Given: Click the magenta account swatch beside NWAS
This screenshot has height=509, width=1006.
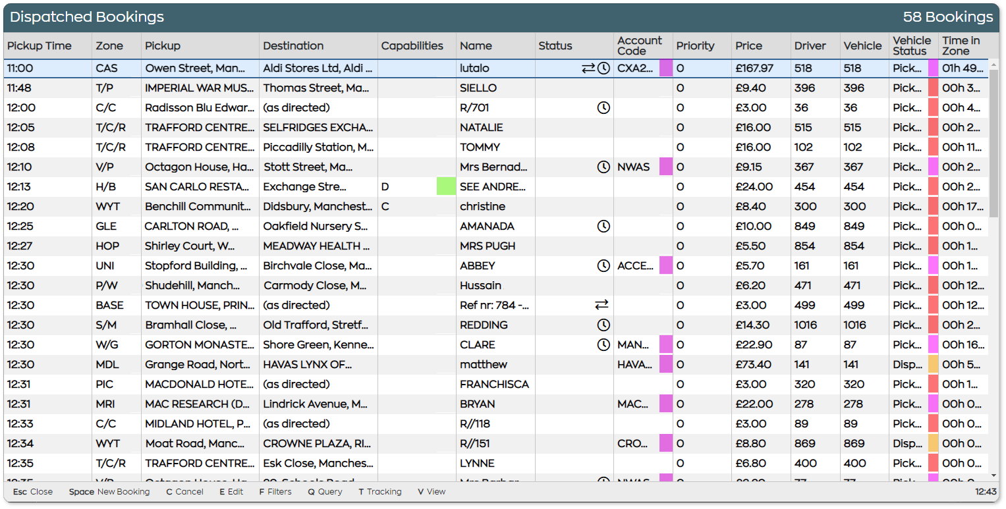Looking at the screenshot, I should (666, 167).
